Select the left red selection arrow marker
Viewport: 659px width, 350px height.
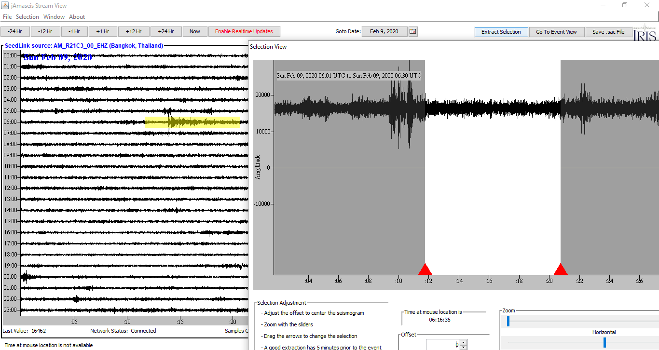click(425, 269)
